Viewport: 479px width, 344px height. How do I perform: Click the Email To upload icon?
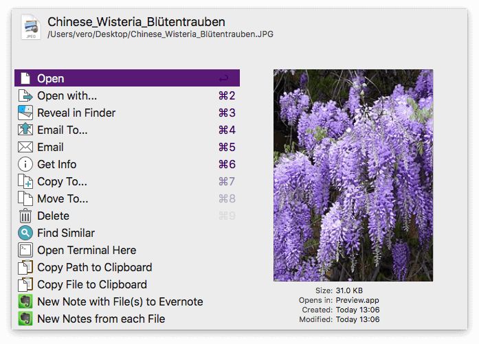point(25,130)
